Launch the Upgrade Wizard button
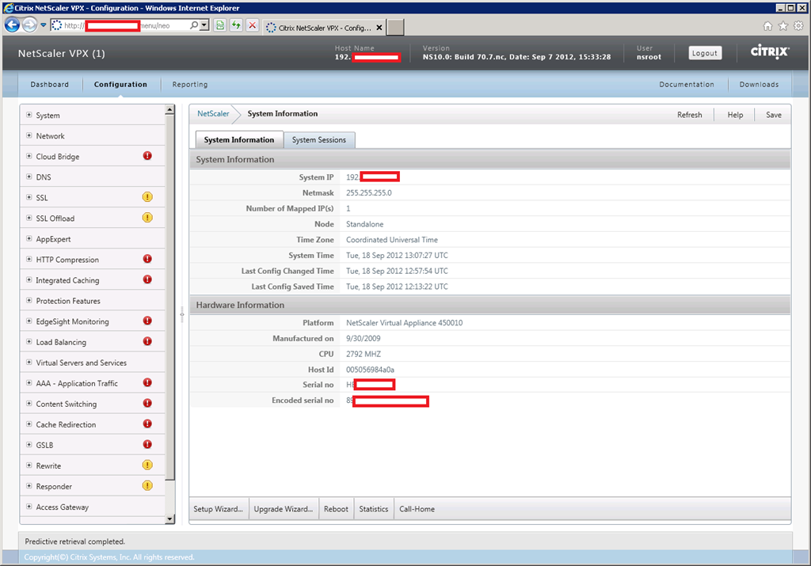Image resolution: width=811 pixels, height=566 pixels. (x=283, y=509)
